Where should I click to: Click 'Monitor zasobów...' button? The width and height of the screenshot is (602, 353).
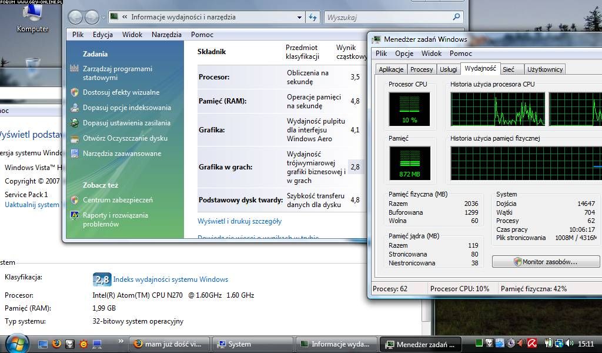tap(546, 262)
